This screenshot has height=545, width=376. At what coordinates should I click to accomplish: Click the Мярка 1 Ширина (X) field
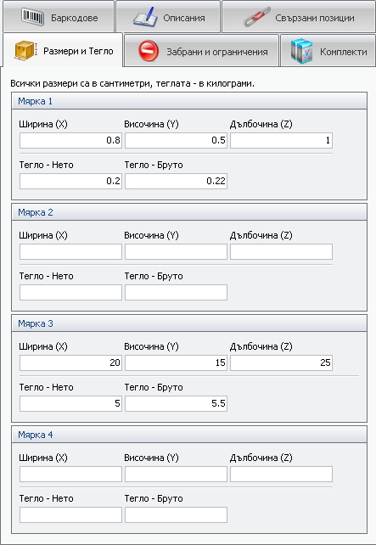point(71,140)
